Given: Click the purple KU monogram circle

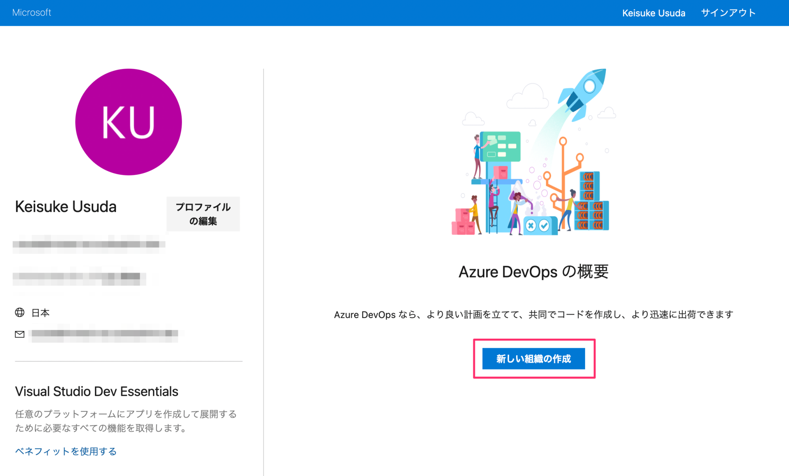Looking at the screenshot, I should tap(128, 122).
